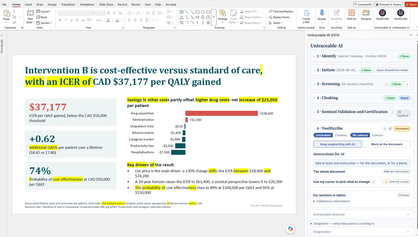Expand the Untraceable protocol section
The height and width of the screenshot is (237, 418).
[x=362, y=214]
